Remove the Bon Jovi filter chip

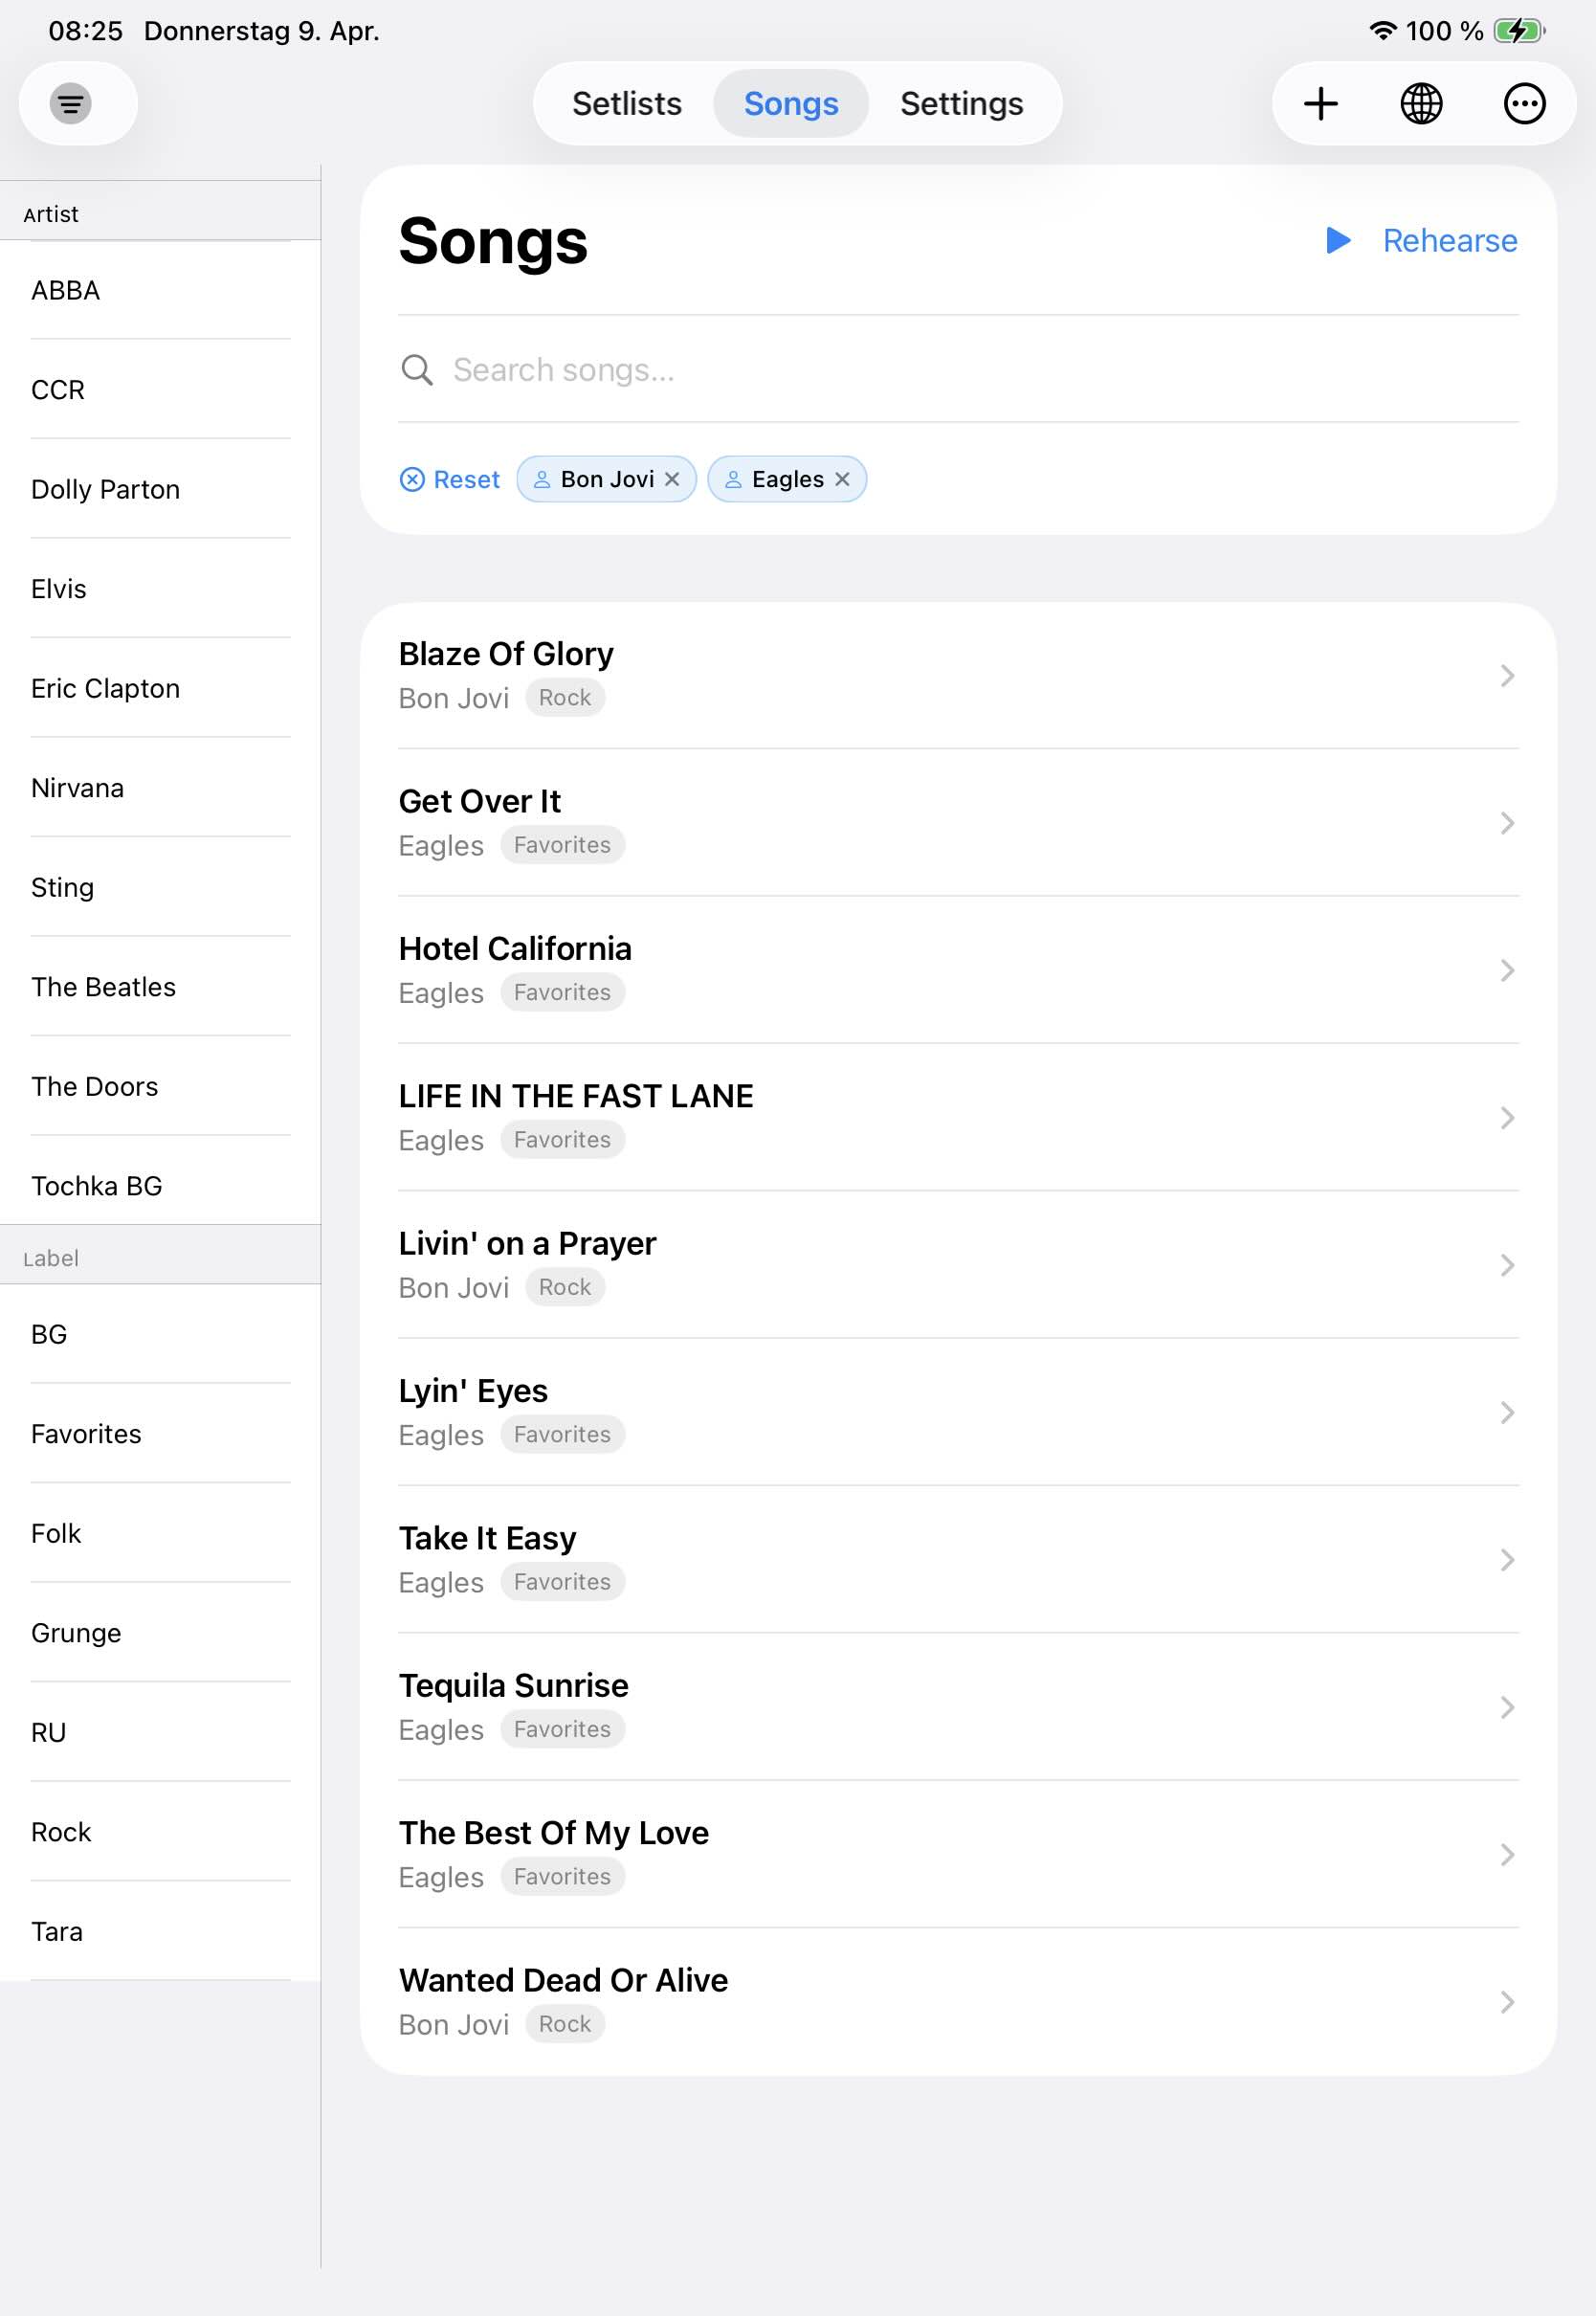click(x=672, y=479)
